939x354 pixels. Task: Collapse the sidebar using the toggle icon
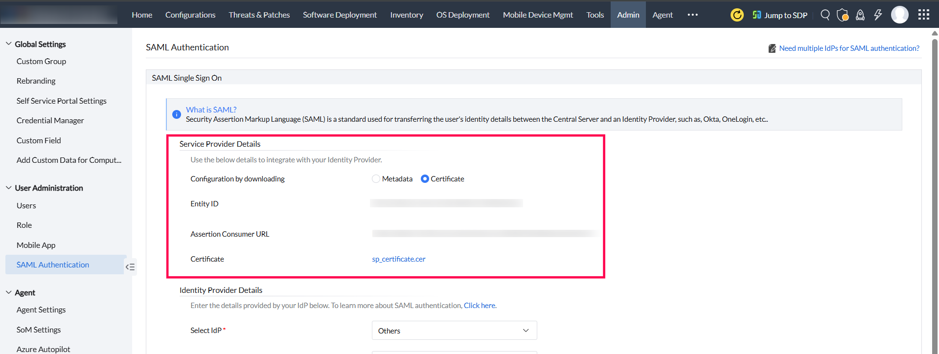[130, 267]
